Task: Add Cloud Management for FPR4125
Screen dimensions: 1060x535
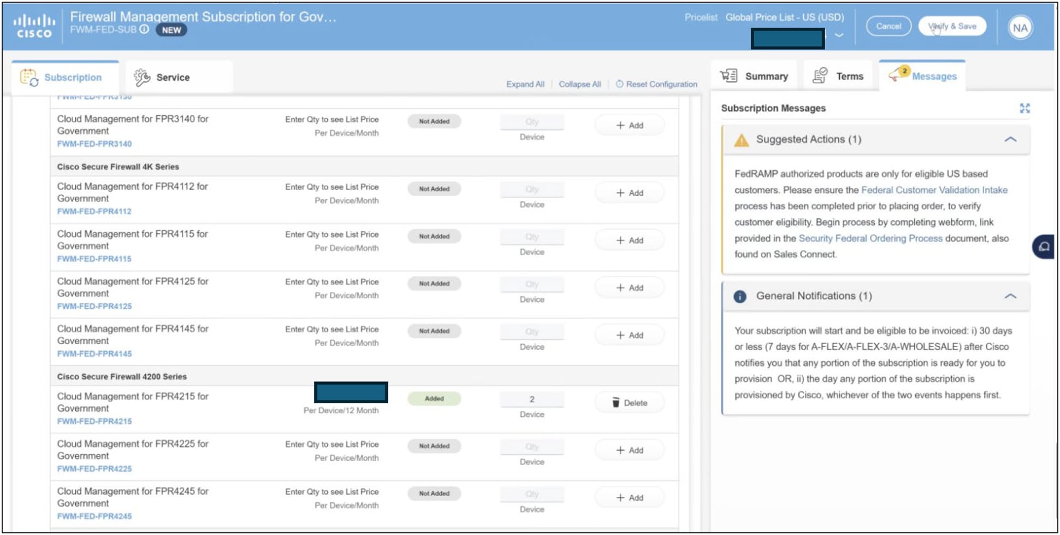Action: pos(630,288)
